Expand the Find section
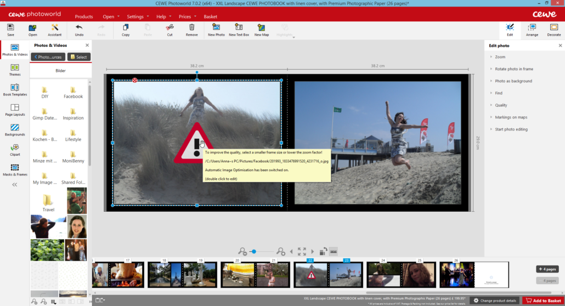Viewport: 565px width, 306px height. [x=498, y=93]
